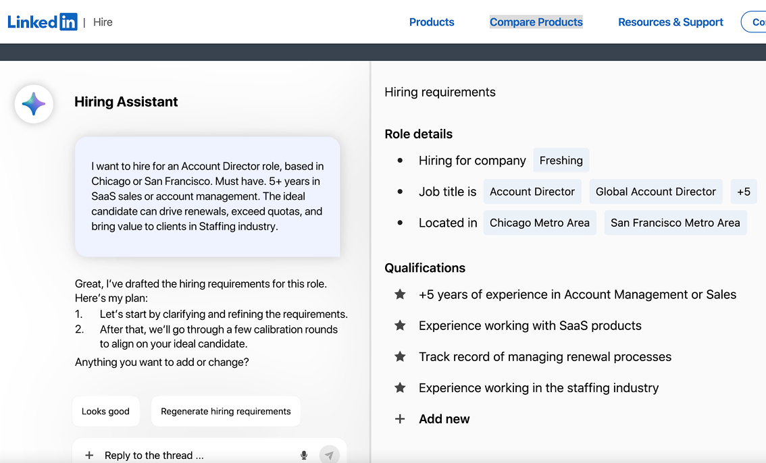Click star next to SaaS products qualification
Image resolution: width=766 pixels, height=463 pixels.
pyautogui.click(x=400, y=325)
